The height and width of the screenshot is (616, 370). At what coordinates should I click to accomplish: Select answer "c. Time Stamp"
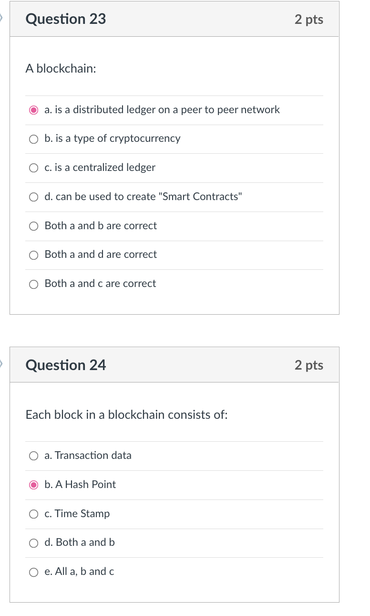[x=33, y=514]
